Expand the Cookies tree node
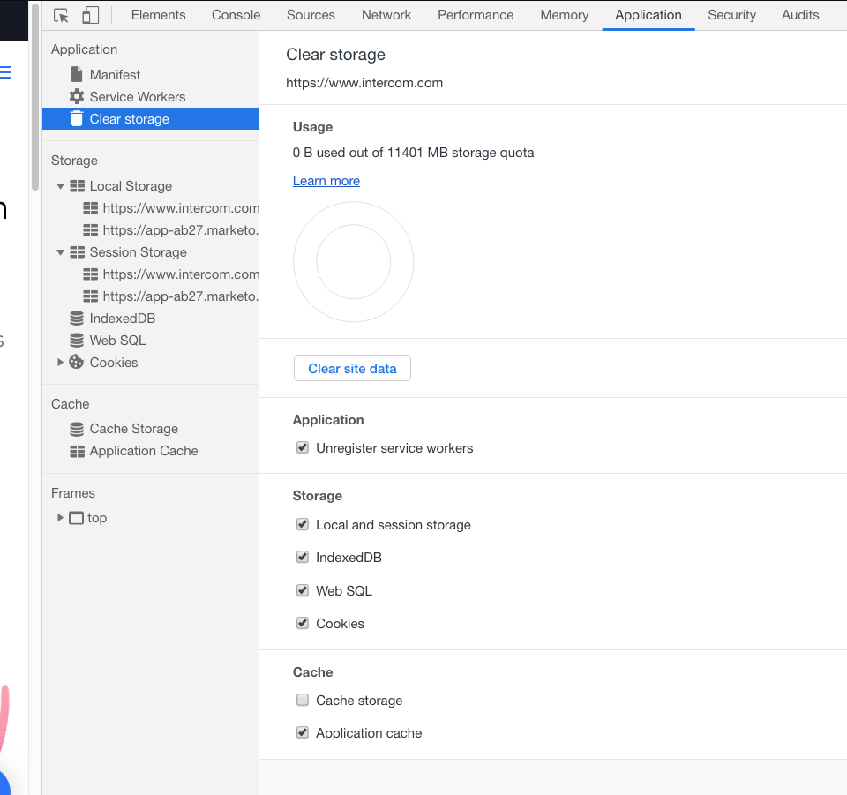The height and width of the screenshot is (795, 847). [61, 363]
